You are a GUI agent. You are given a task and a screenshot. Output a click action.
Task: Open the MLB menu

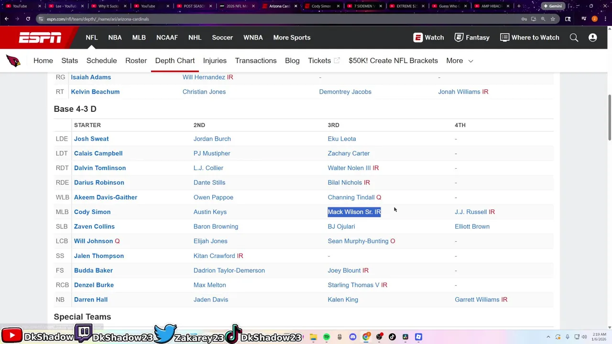pyautogui.click(x=139, y=38)
